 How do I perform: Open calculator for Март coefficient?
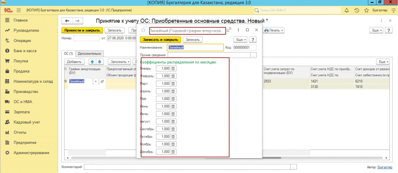coord(173,84)
